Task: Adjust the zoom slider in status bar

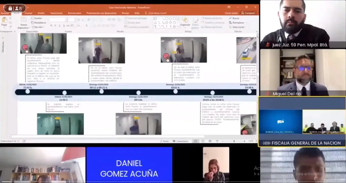Action: point(234,141)
